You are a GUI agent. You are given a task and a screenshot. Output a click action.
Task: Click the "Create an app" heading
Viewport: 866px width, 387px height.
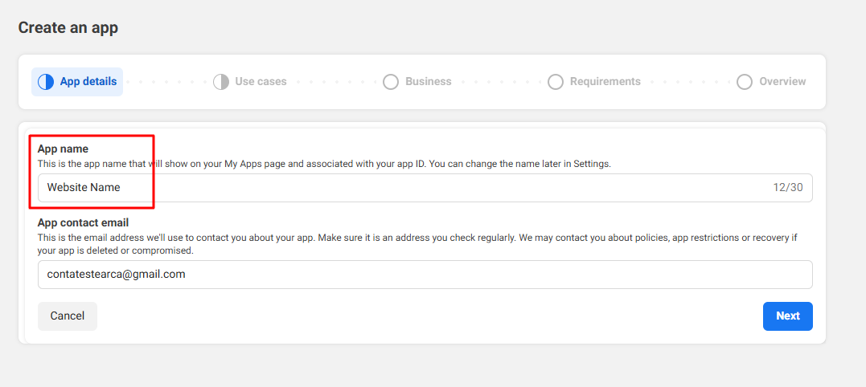(68, 28)
